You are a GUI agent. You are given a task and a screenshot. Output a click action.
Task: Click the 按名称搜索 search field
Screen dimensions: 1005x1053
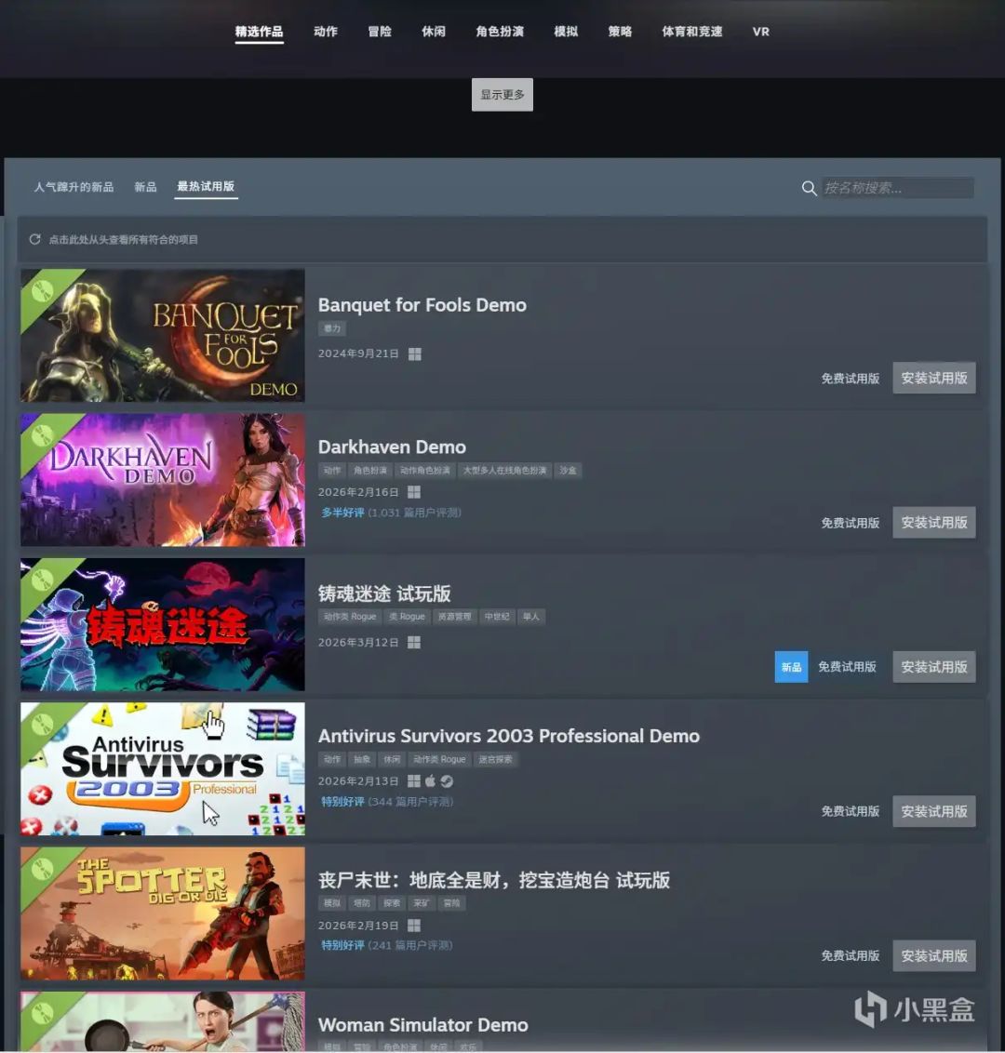pos(897,188)
